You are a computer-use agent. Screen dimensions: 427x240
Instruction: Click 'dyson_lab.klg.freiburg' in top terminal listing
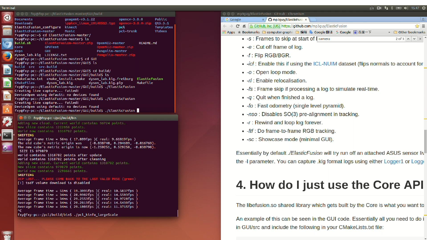(111, 79)
